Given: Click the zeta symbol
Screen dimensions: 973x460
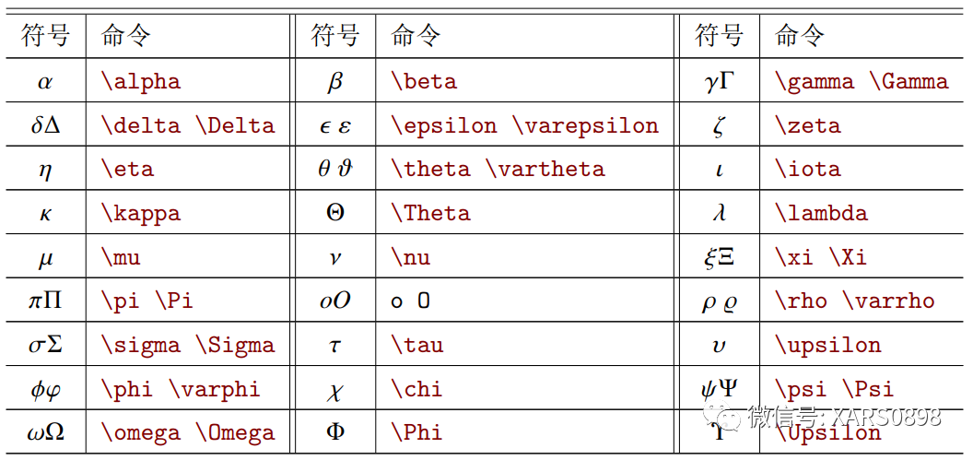Looking at the screenshot, I should tap(719, 125).
